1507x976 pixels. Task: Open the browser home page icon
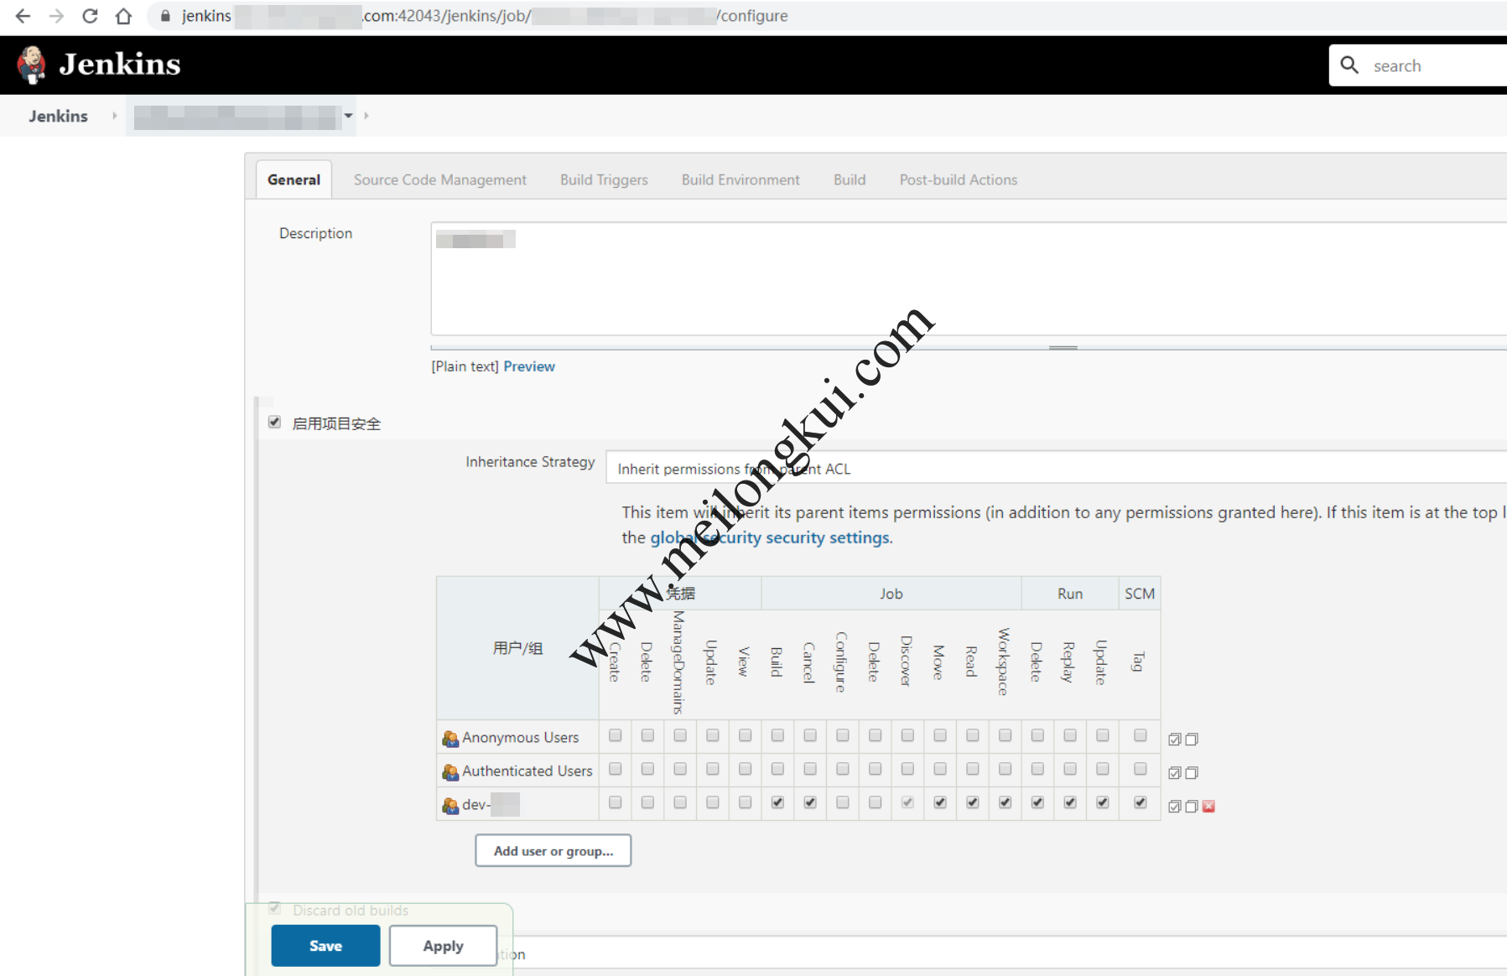(123, 16)
